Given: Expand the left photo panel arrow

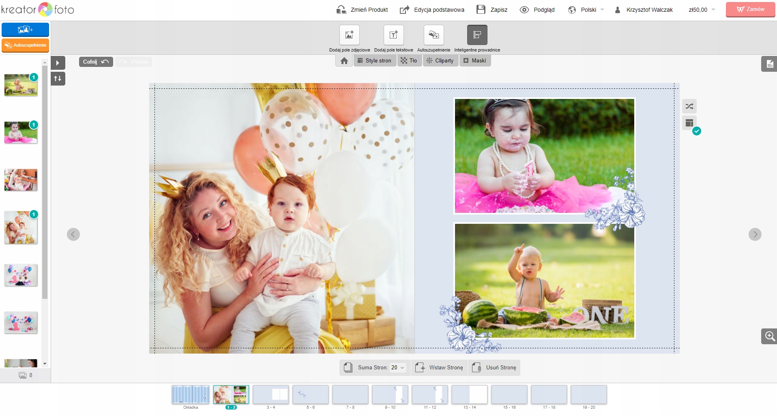Looking at the screenshot, I should point(58,63).
